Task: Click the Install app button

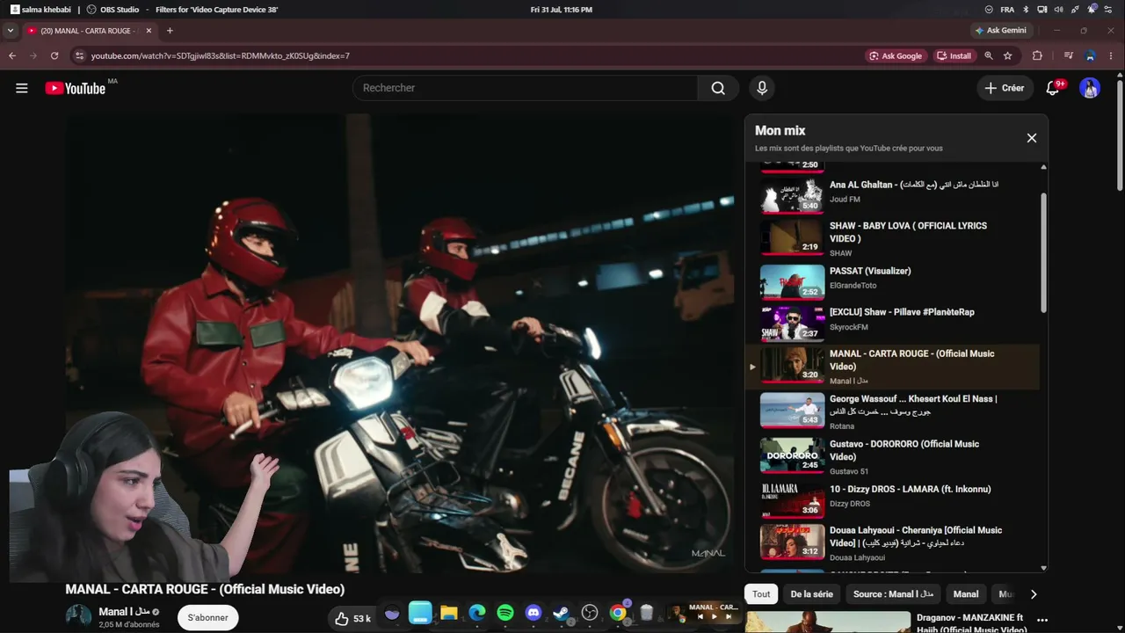Action: [954, 55]
